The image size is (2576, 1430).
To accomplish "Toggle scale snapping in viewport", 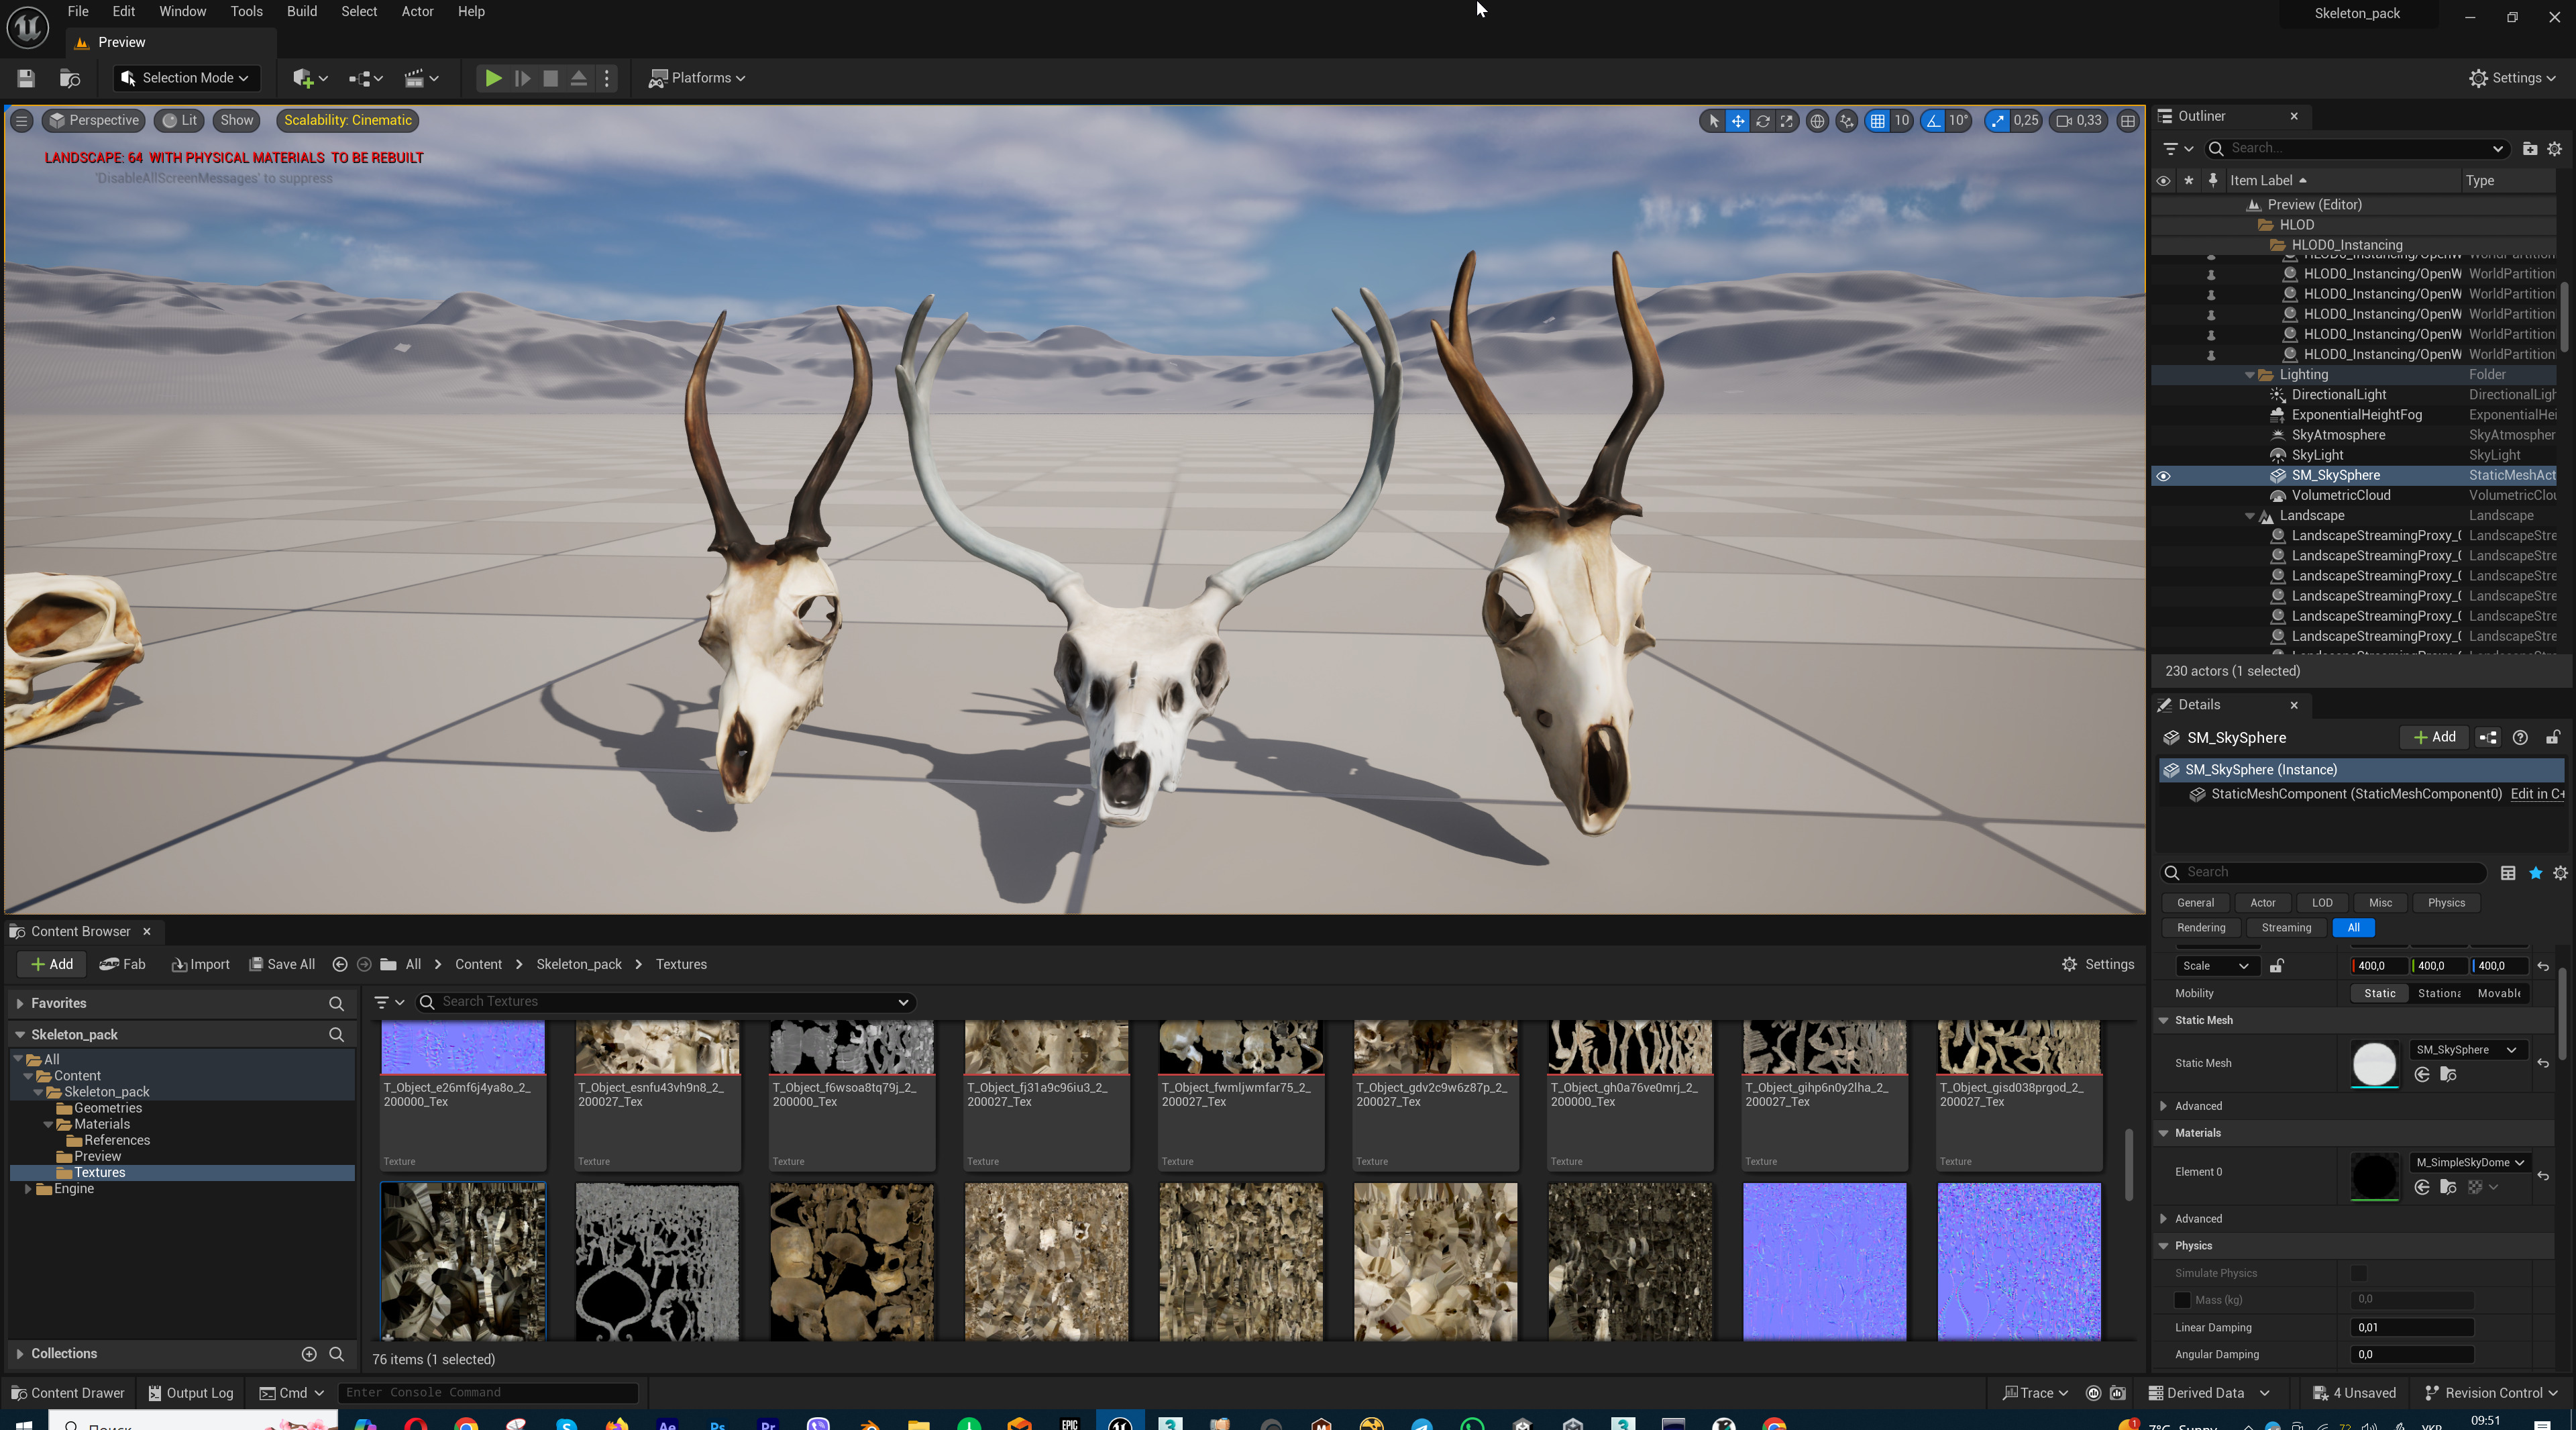I will [1997, 121].
